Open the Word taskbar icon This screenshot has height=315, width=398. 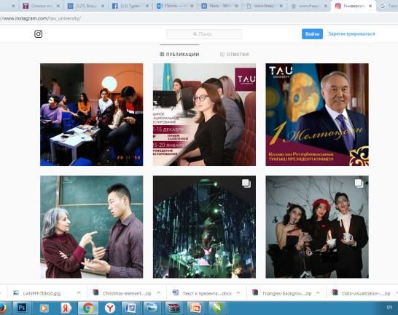131,308
